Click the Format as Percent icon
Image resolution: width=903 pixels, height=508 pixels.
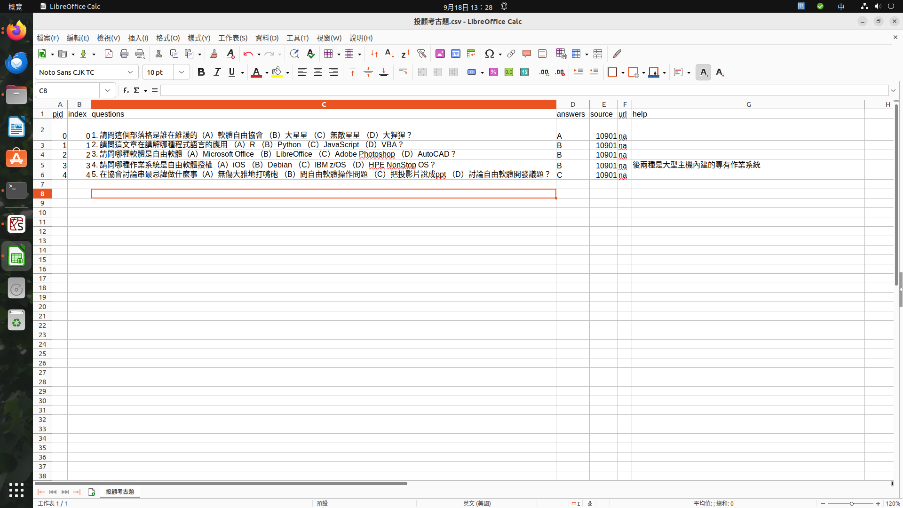click(493, 72)
